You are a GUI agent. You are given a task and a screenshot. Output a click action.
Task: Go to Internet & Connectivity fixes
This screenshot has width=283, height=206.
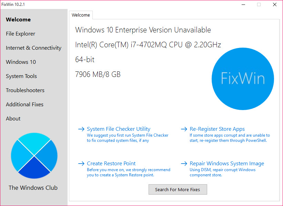[x=33, y=48]
